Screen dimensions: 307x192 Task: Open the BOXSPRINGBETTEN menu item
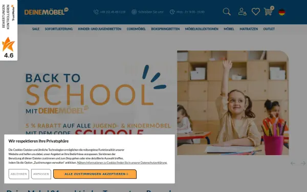(x=165, y=29)
